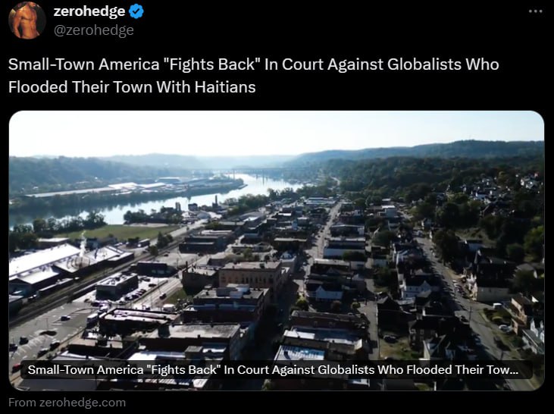Click the blue verified badge
Screen dimensions: 554x414
click(x=136, y=11)
